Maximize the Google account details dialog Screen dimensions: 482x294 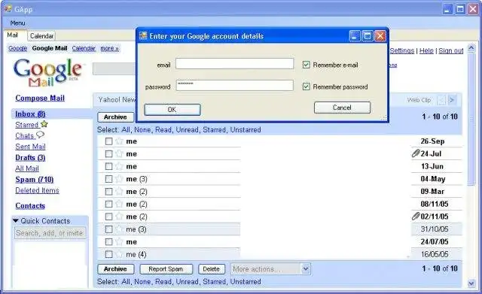368,36
